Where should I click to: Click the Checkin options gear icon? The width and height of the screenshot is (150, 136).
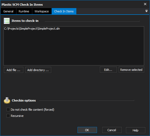[x=7, y=100]
